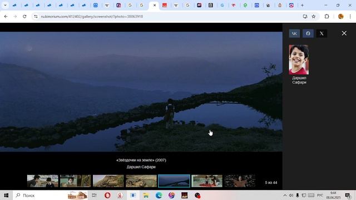Open the colorful swirl app on the taskbar
The height and width of the screenshot is (200, 356).
172,195
